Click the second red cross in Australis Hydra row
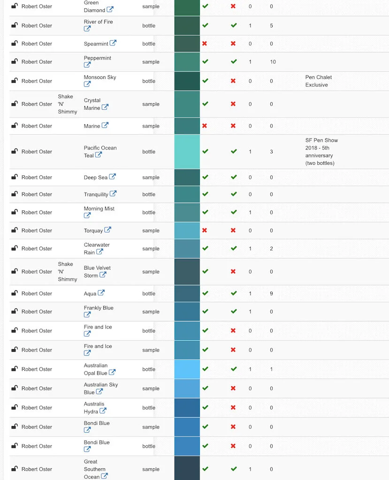This screenshot has width=389, height=480. (x=233, y=407)
